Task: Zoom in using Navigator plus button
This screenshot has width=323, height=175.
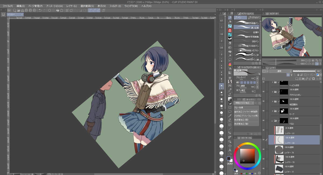Action: point(310,60)
